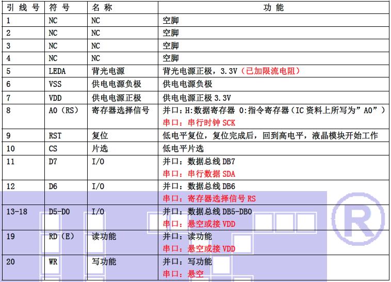Click the RST symbol cell
The height and width of the screenshot is (282, 391).
click(55, 136)
